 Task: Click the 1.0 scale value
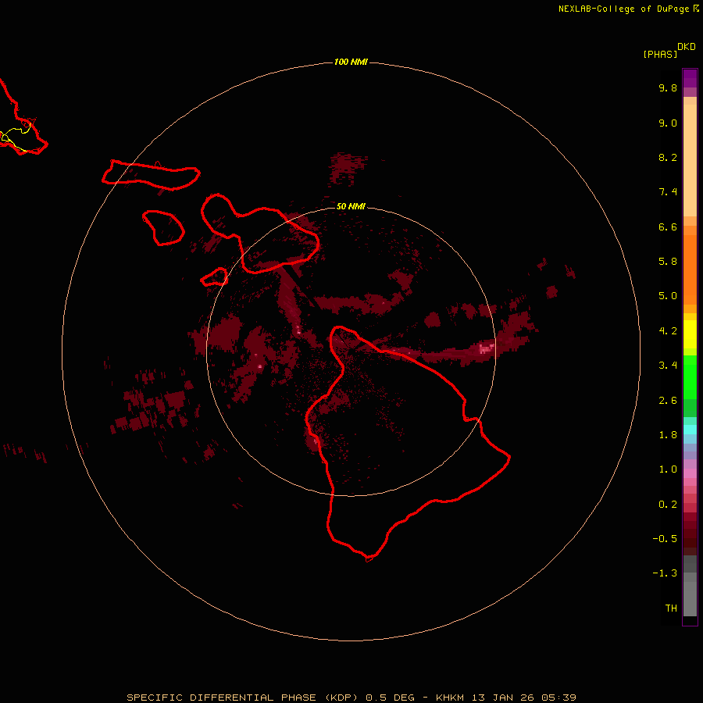tap(668, 469)
